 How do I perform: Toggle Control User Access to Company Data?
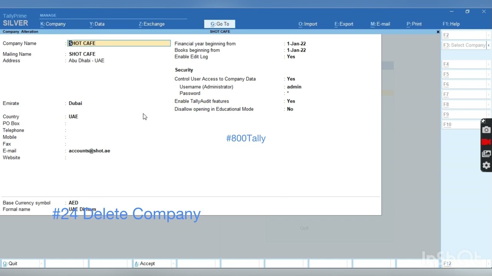point(291,79)
